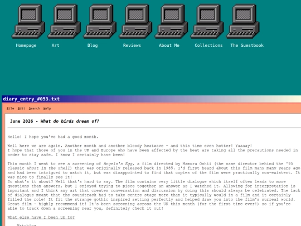Click the computer icon above Homepage
The height and width of the screenshot is (226, 301).
pos(28,21)
